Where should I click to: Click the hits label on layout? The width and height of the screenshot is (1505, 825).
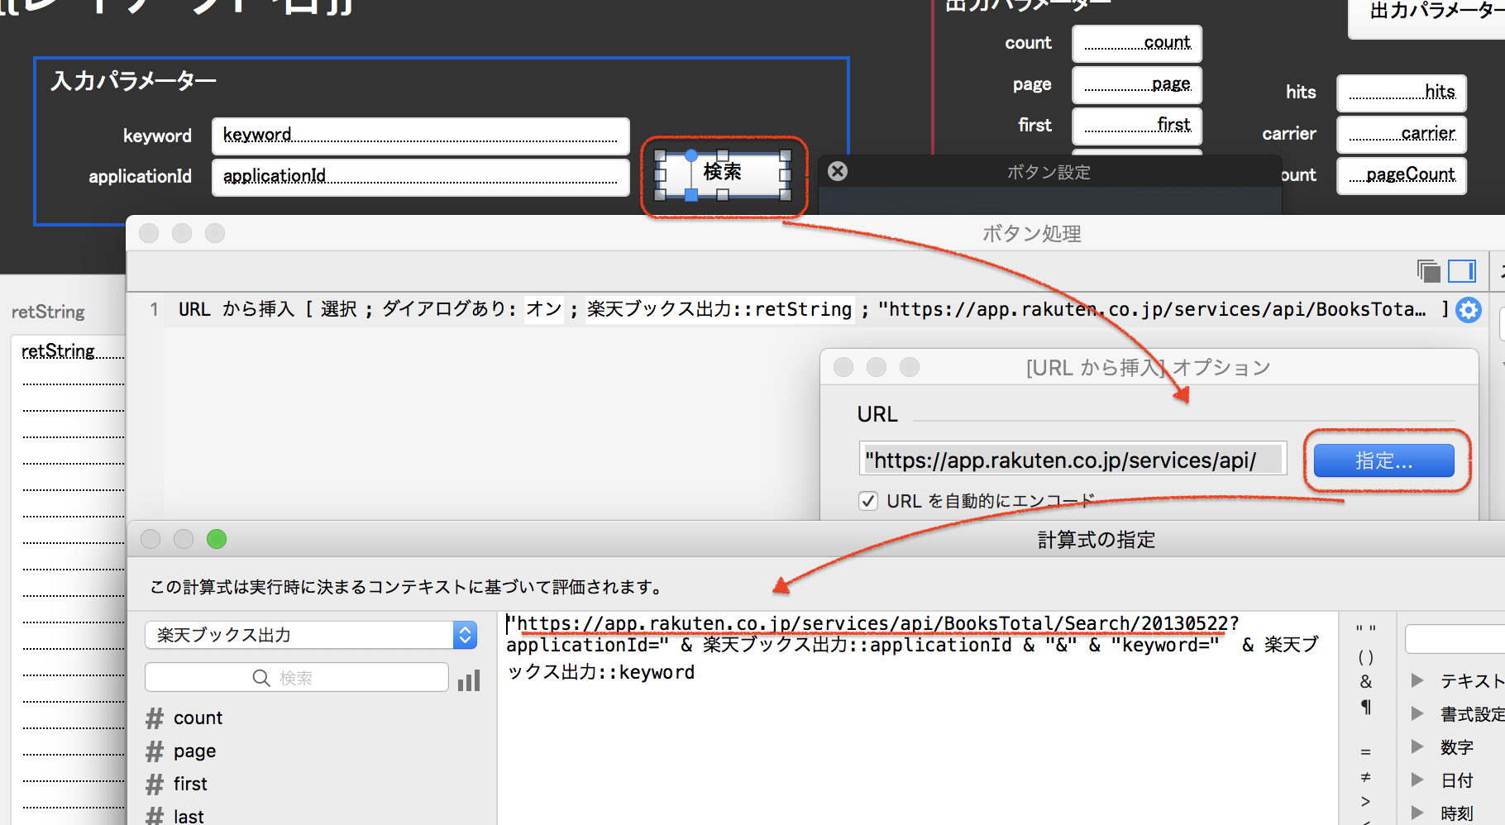[1301, 93]
